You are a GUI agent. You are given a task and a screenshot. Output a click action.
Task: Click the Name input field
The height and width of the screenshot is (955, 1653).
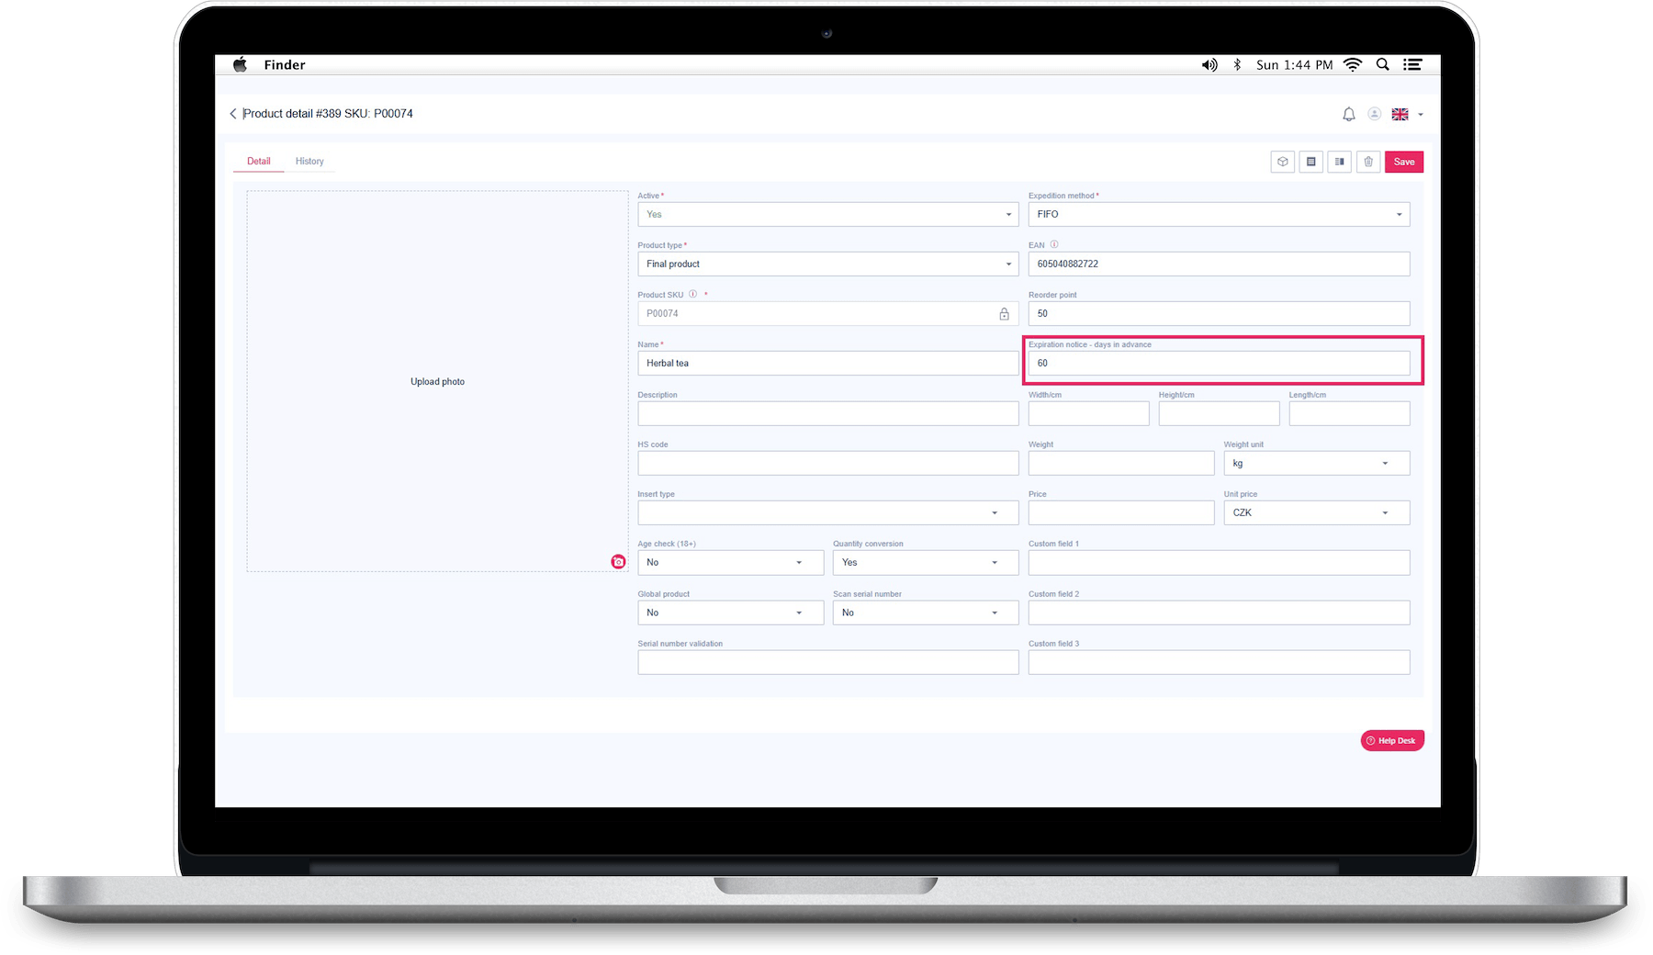pyautogui.click(x=828, y=364)
